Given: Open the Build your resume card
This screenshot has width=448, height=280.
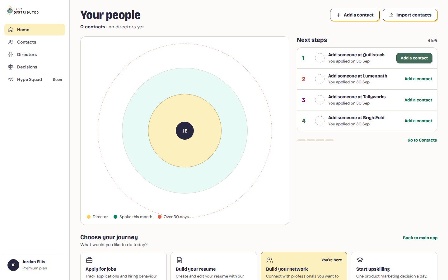Looking at the screenshot, I should tap(214, 266).
